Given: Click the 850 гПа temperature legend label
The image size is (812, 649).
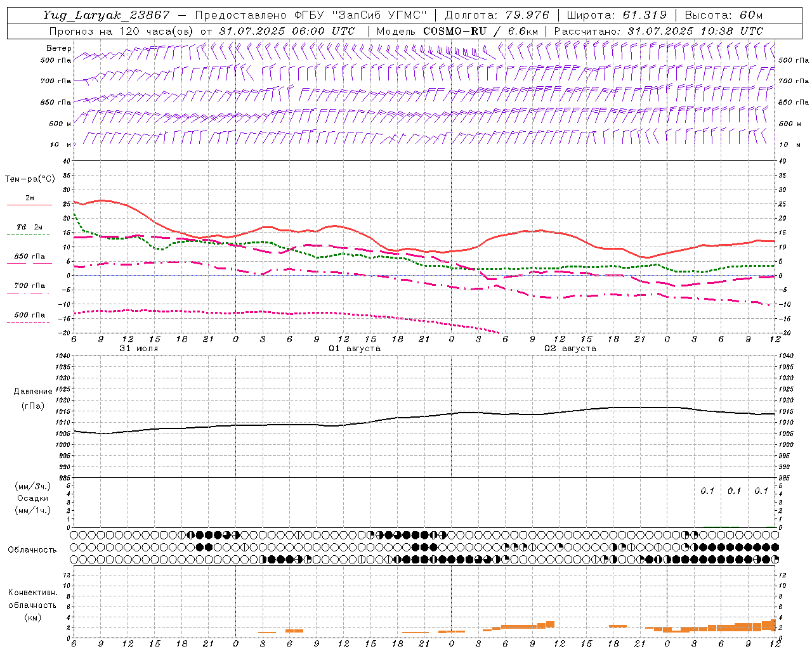Looking at the screenshot, I should coord(30,257).
